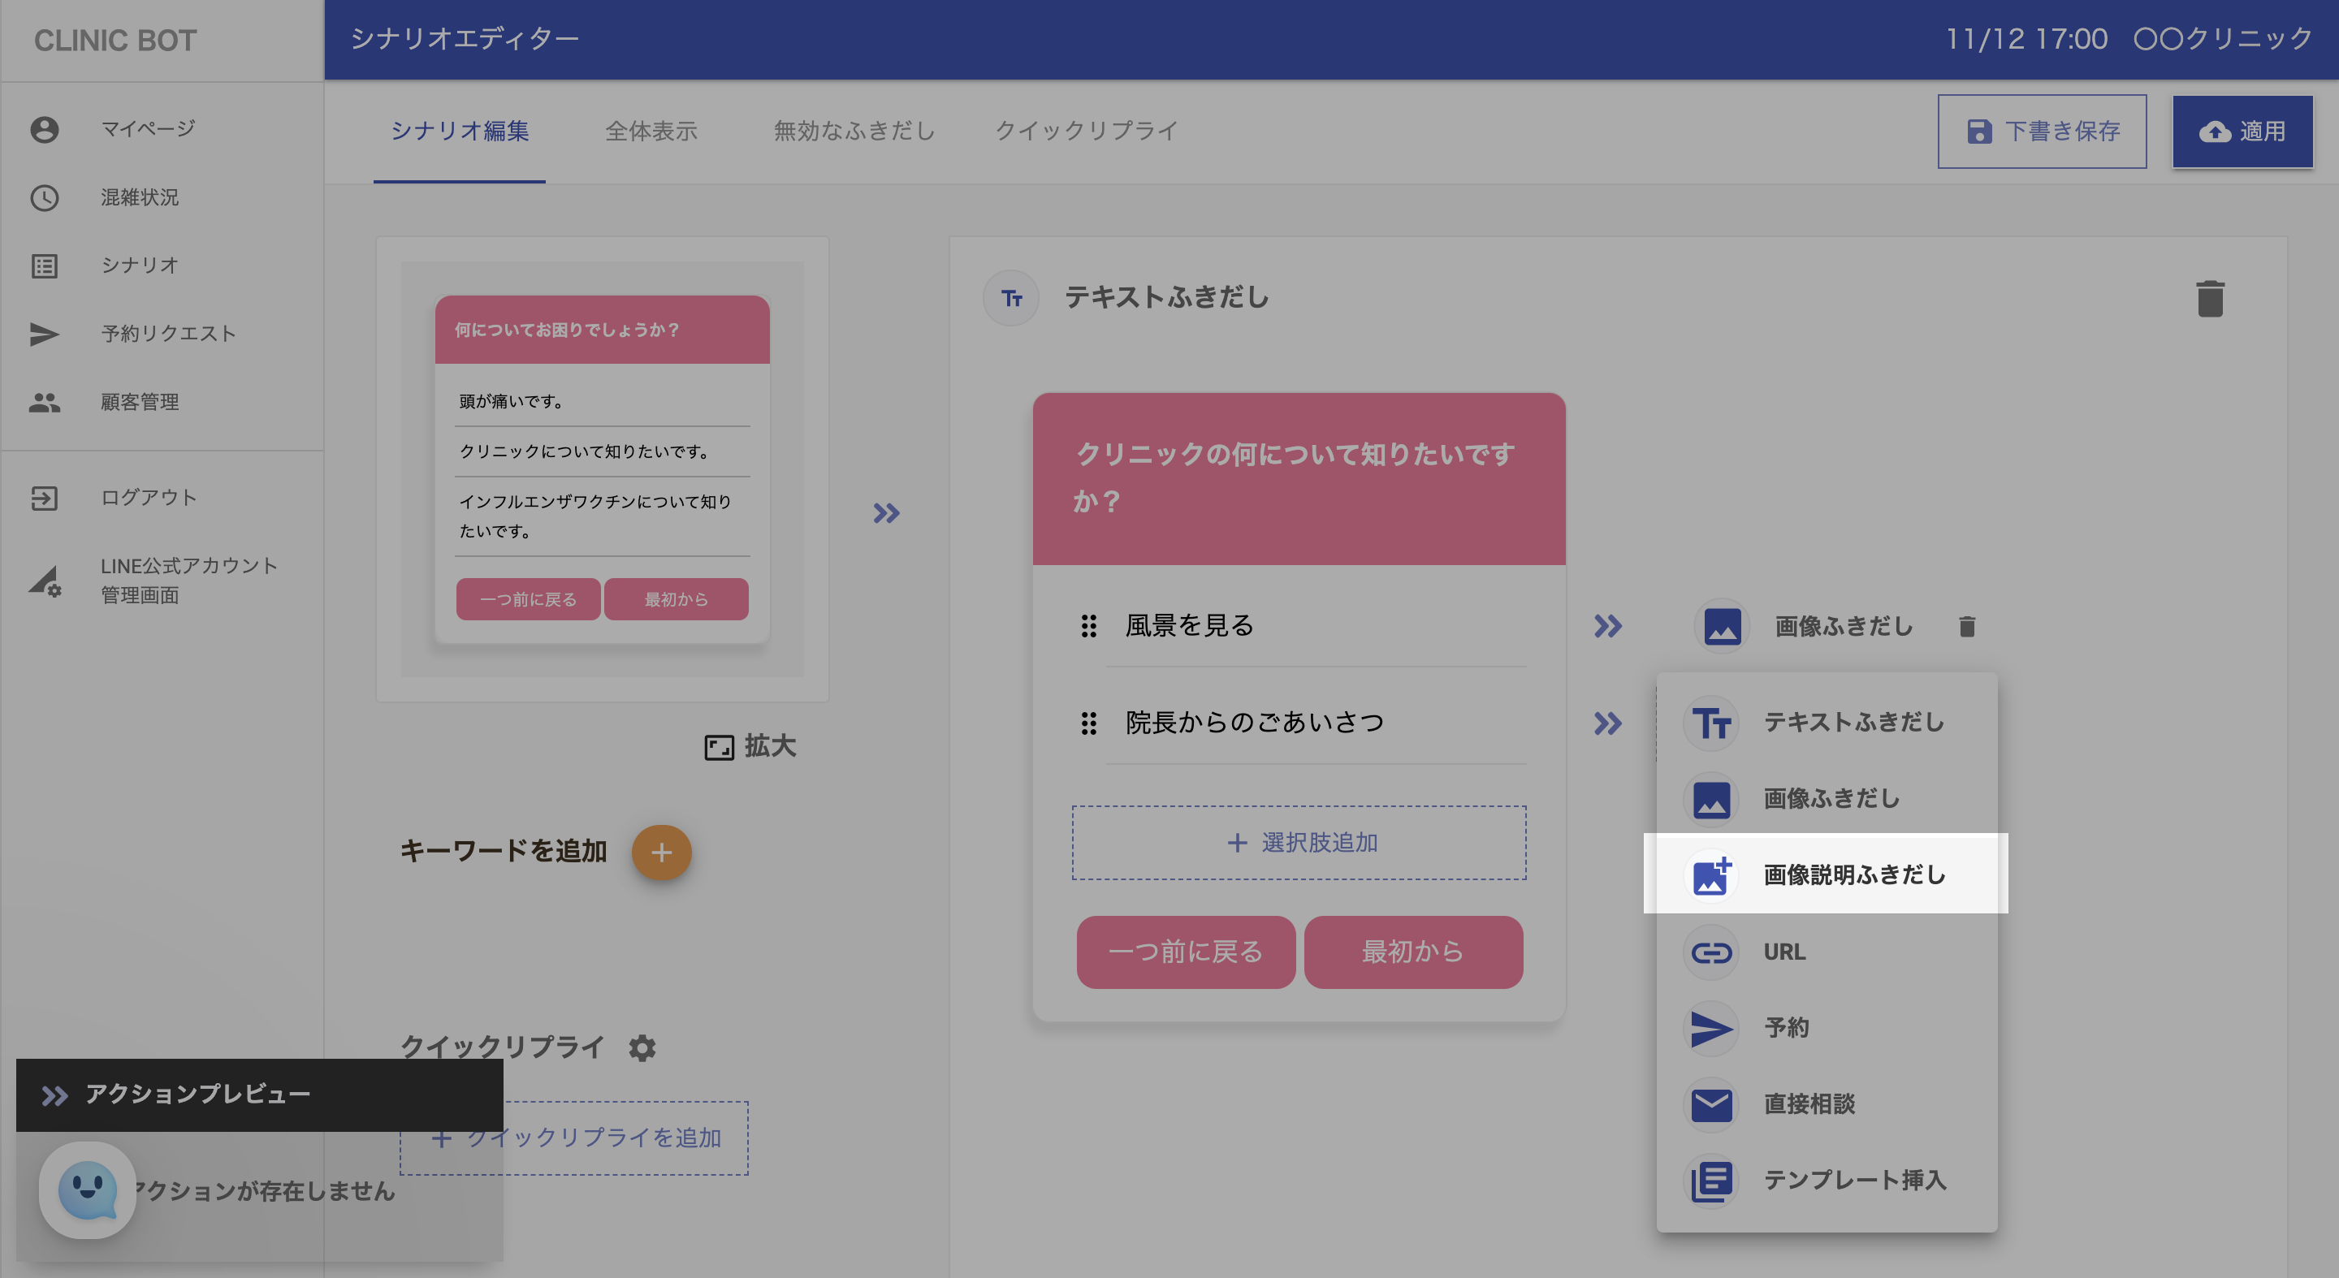Click drag handle icon beside 風景を見る

[x=1088, y=625]
